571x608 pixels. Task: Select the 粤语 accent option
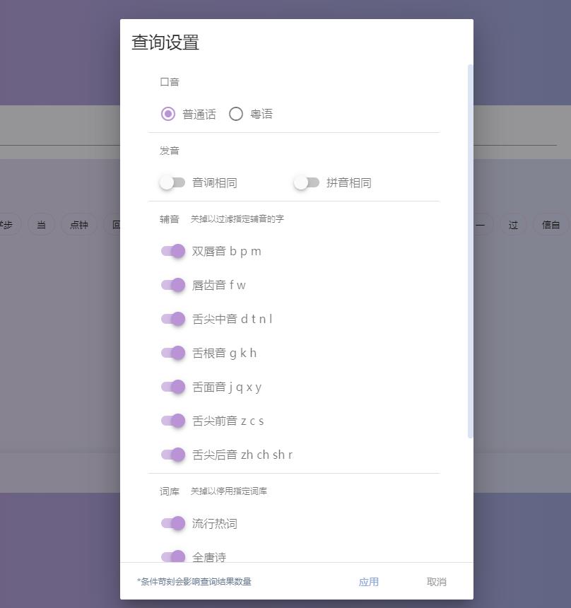tap(236, 114)
